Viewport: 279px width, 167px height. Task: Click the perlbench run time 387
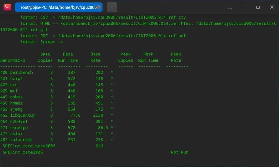(x=72, y=72)
